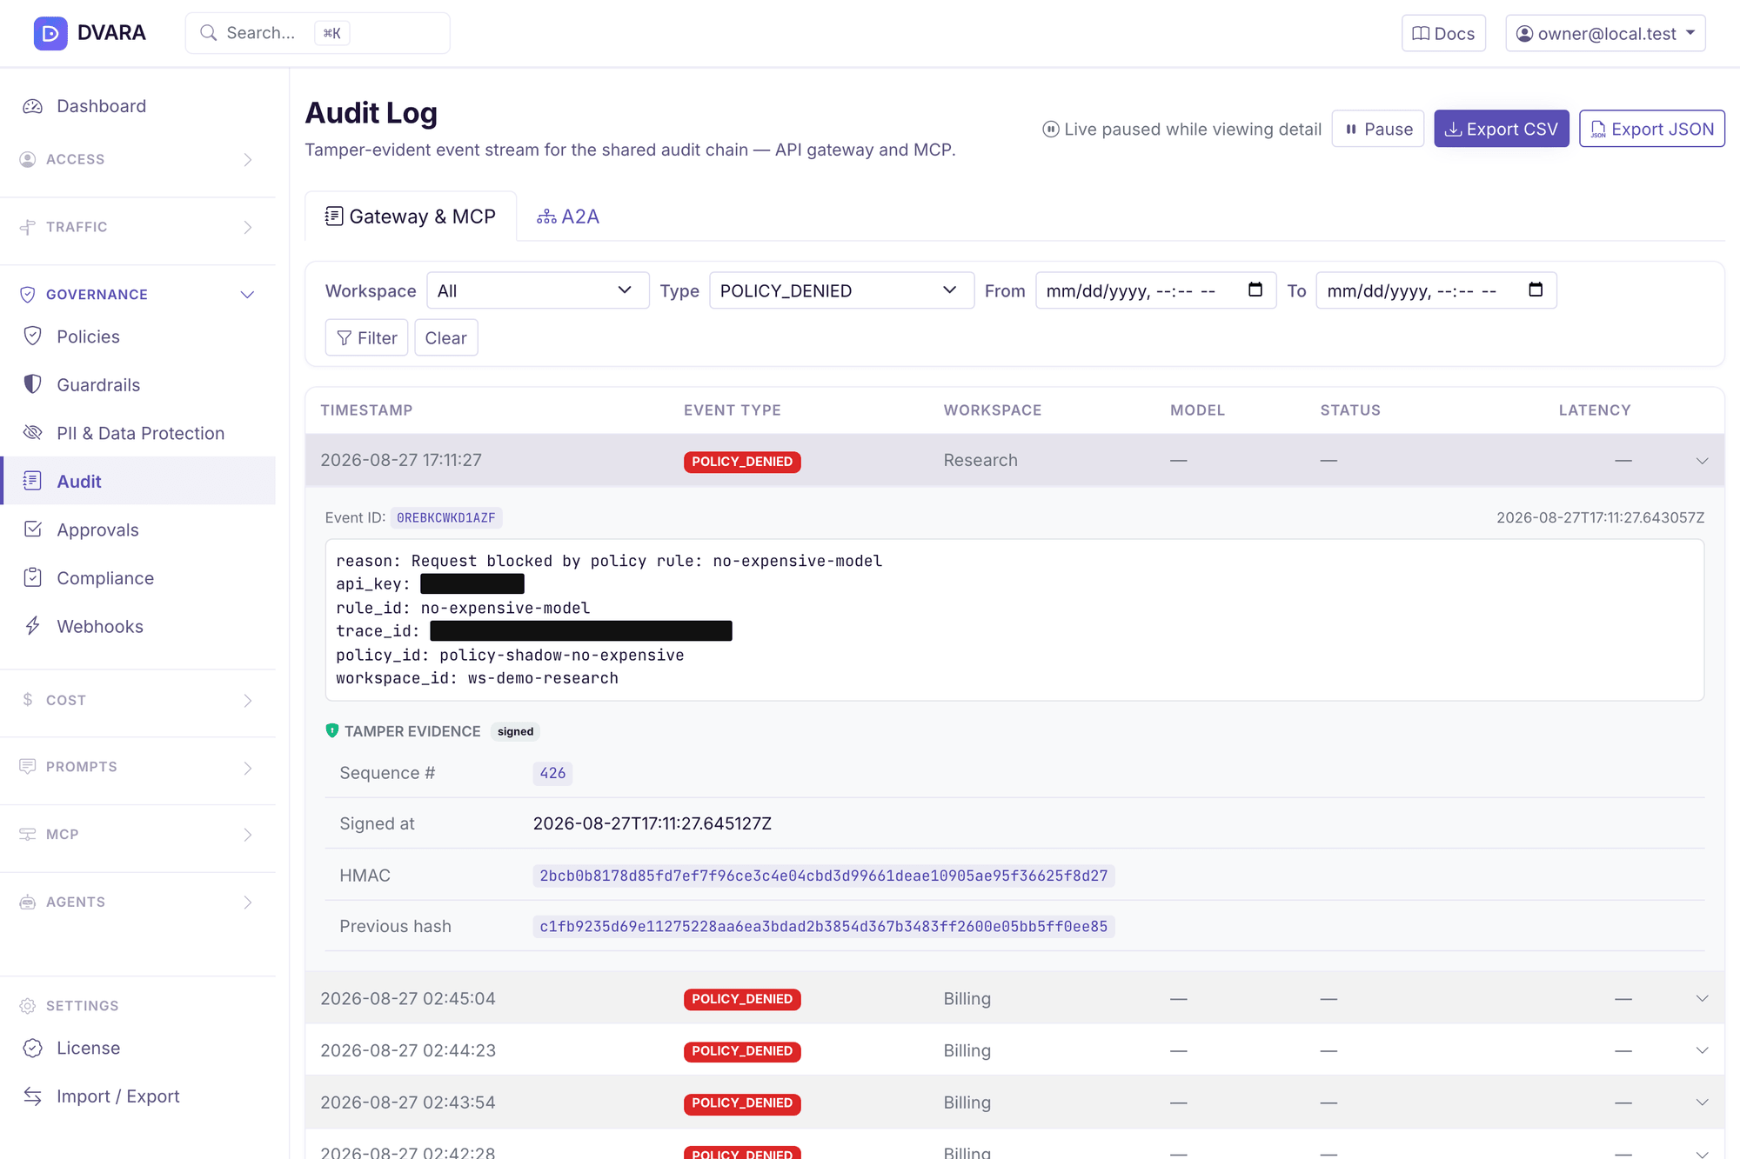Image resolution: width=1740 pixels, height=1159 pixels.
Task: Click the PII eye-slash icon
Action: (x=33, y=433)
